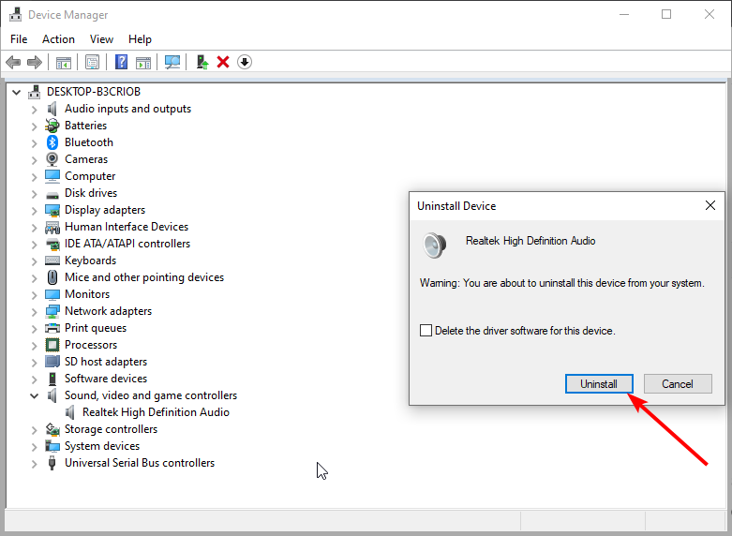732x536 pixels.
Task: Open the File menu
Action: coord(19,39)
